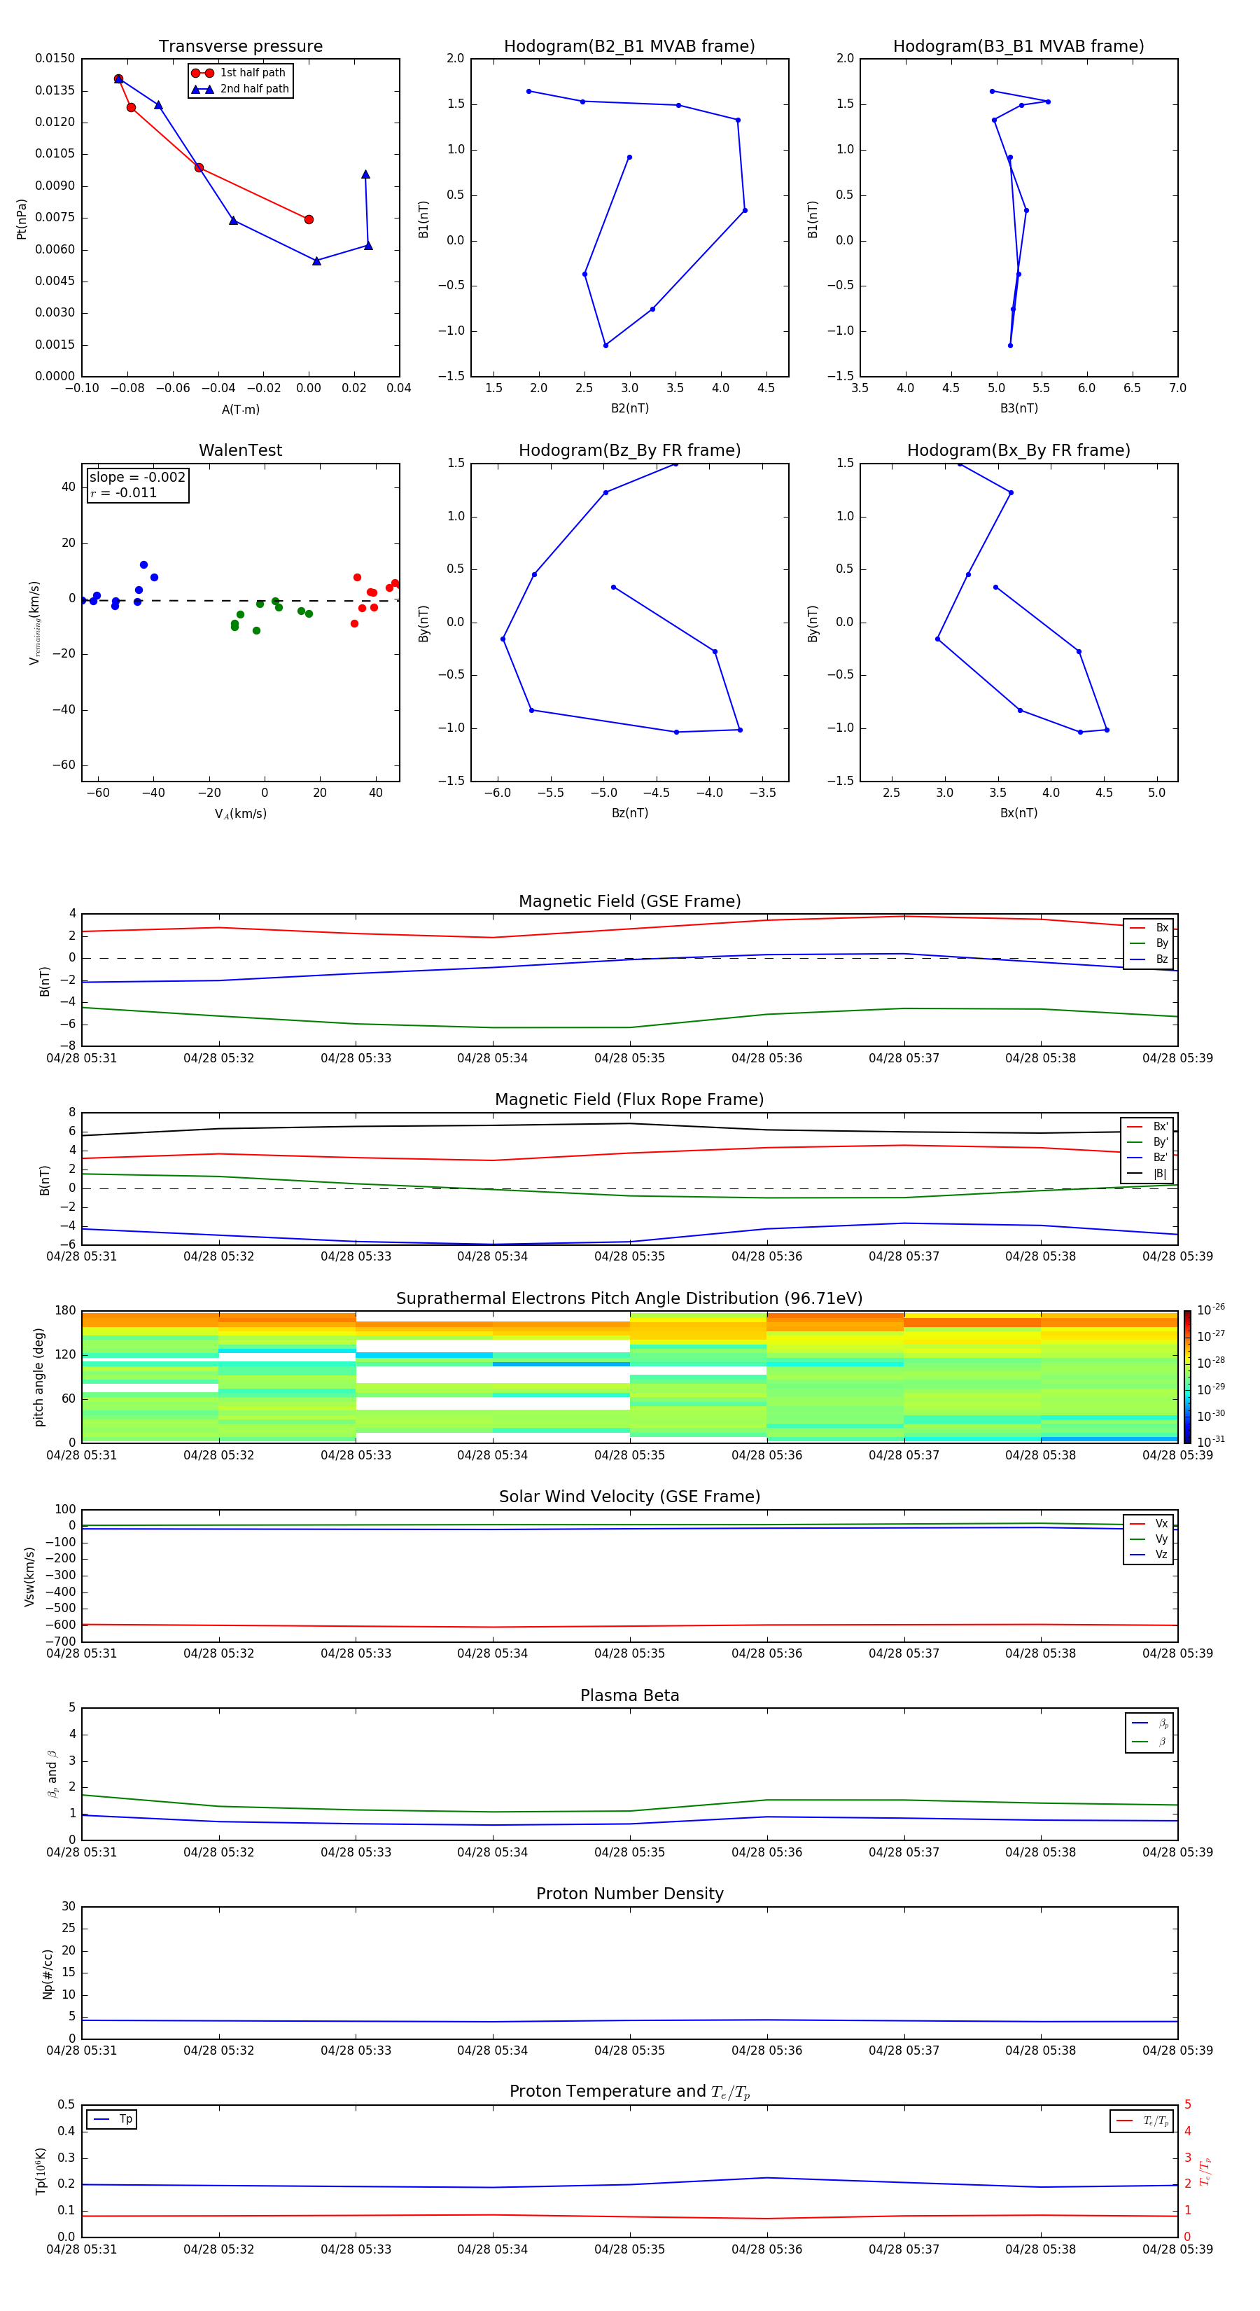Click the "Pt(nPa)" y-axis label
1260x2311 pixels.
tap(22, 219)
